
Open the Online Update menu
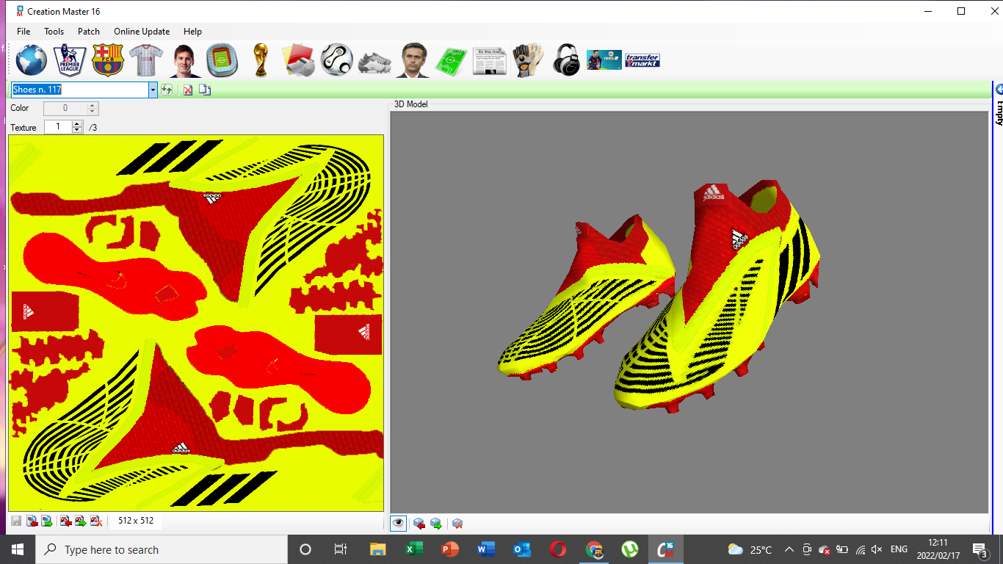tap(142, 32)
